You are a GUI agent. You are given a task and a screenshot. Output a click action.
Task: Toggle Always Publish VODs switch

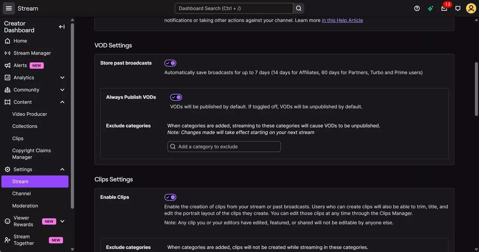[176, 97]
